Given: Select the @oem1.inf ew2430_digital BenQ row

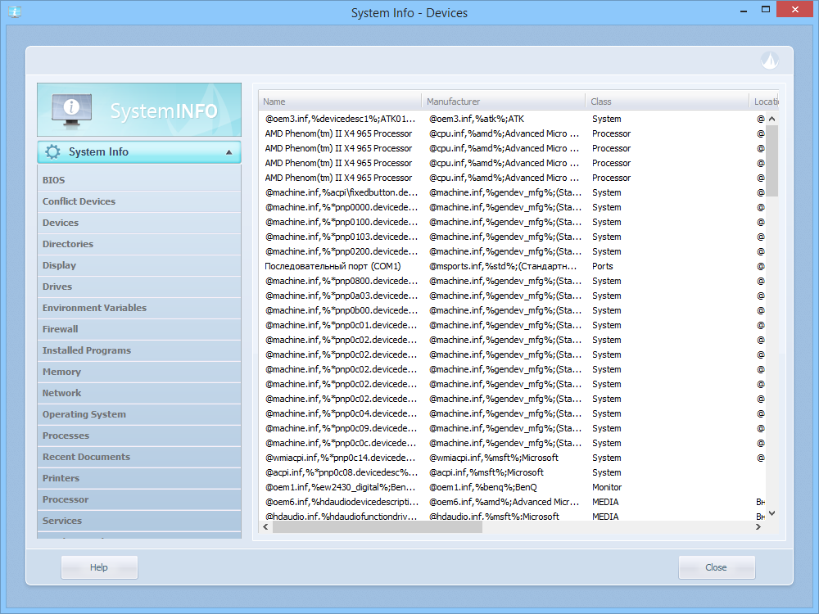Looking at the screenshot, I should (512, 487).
